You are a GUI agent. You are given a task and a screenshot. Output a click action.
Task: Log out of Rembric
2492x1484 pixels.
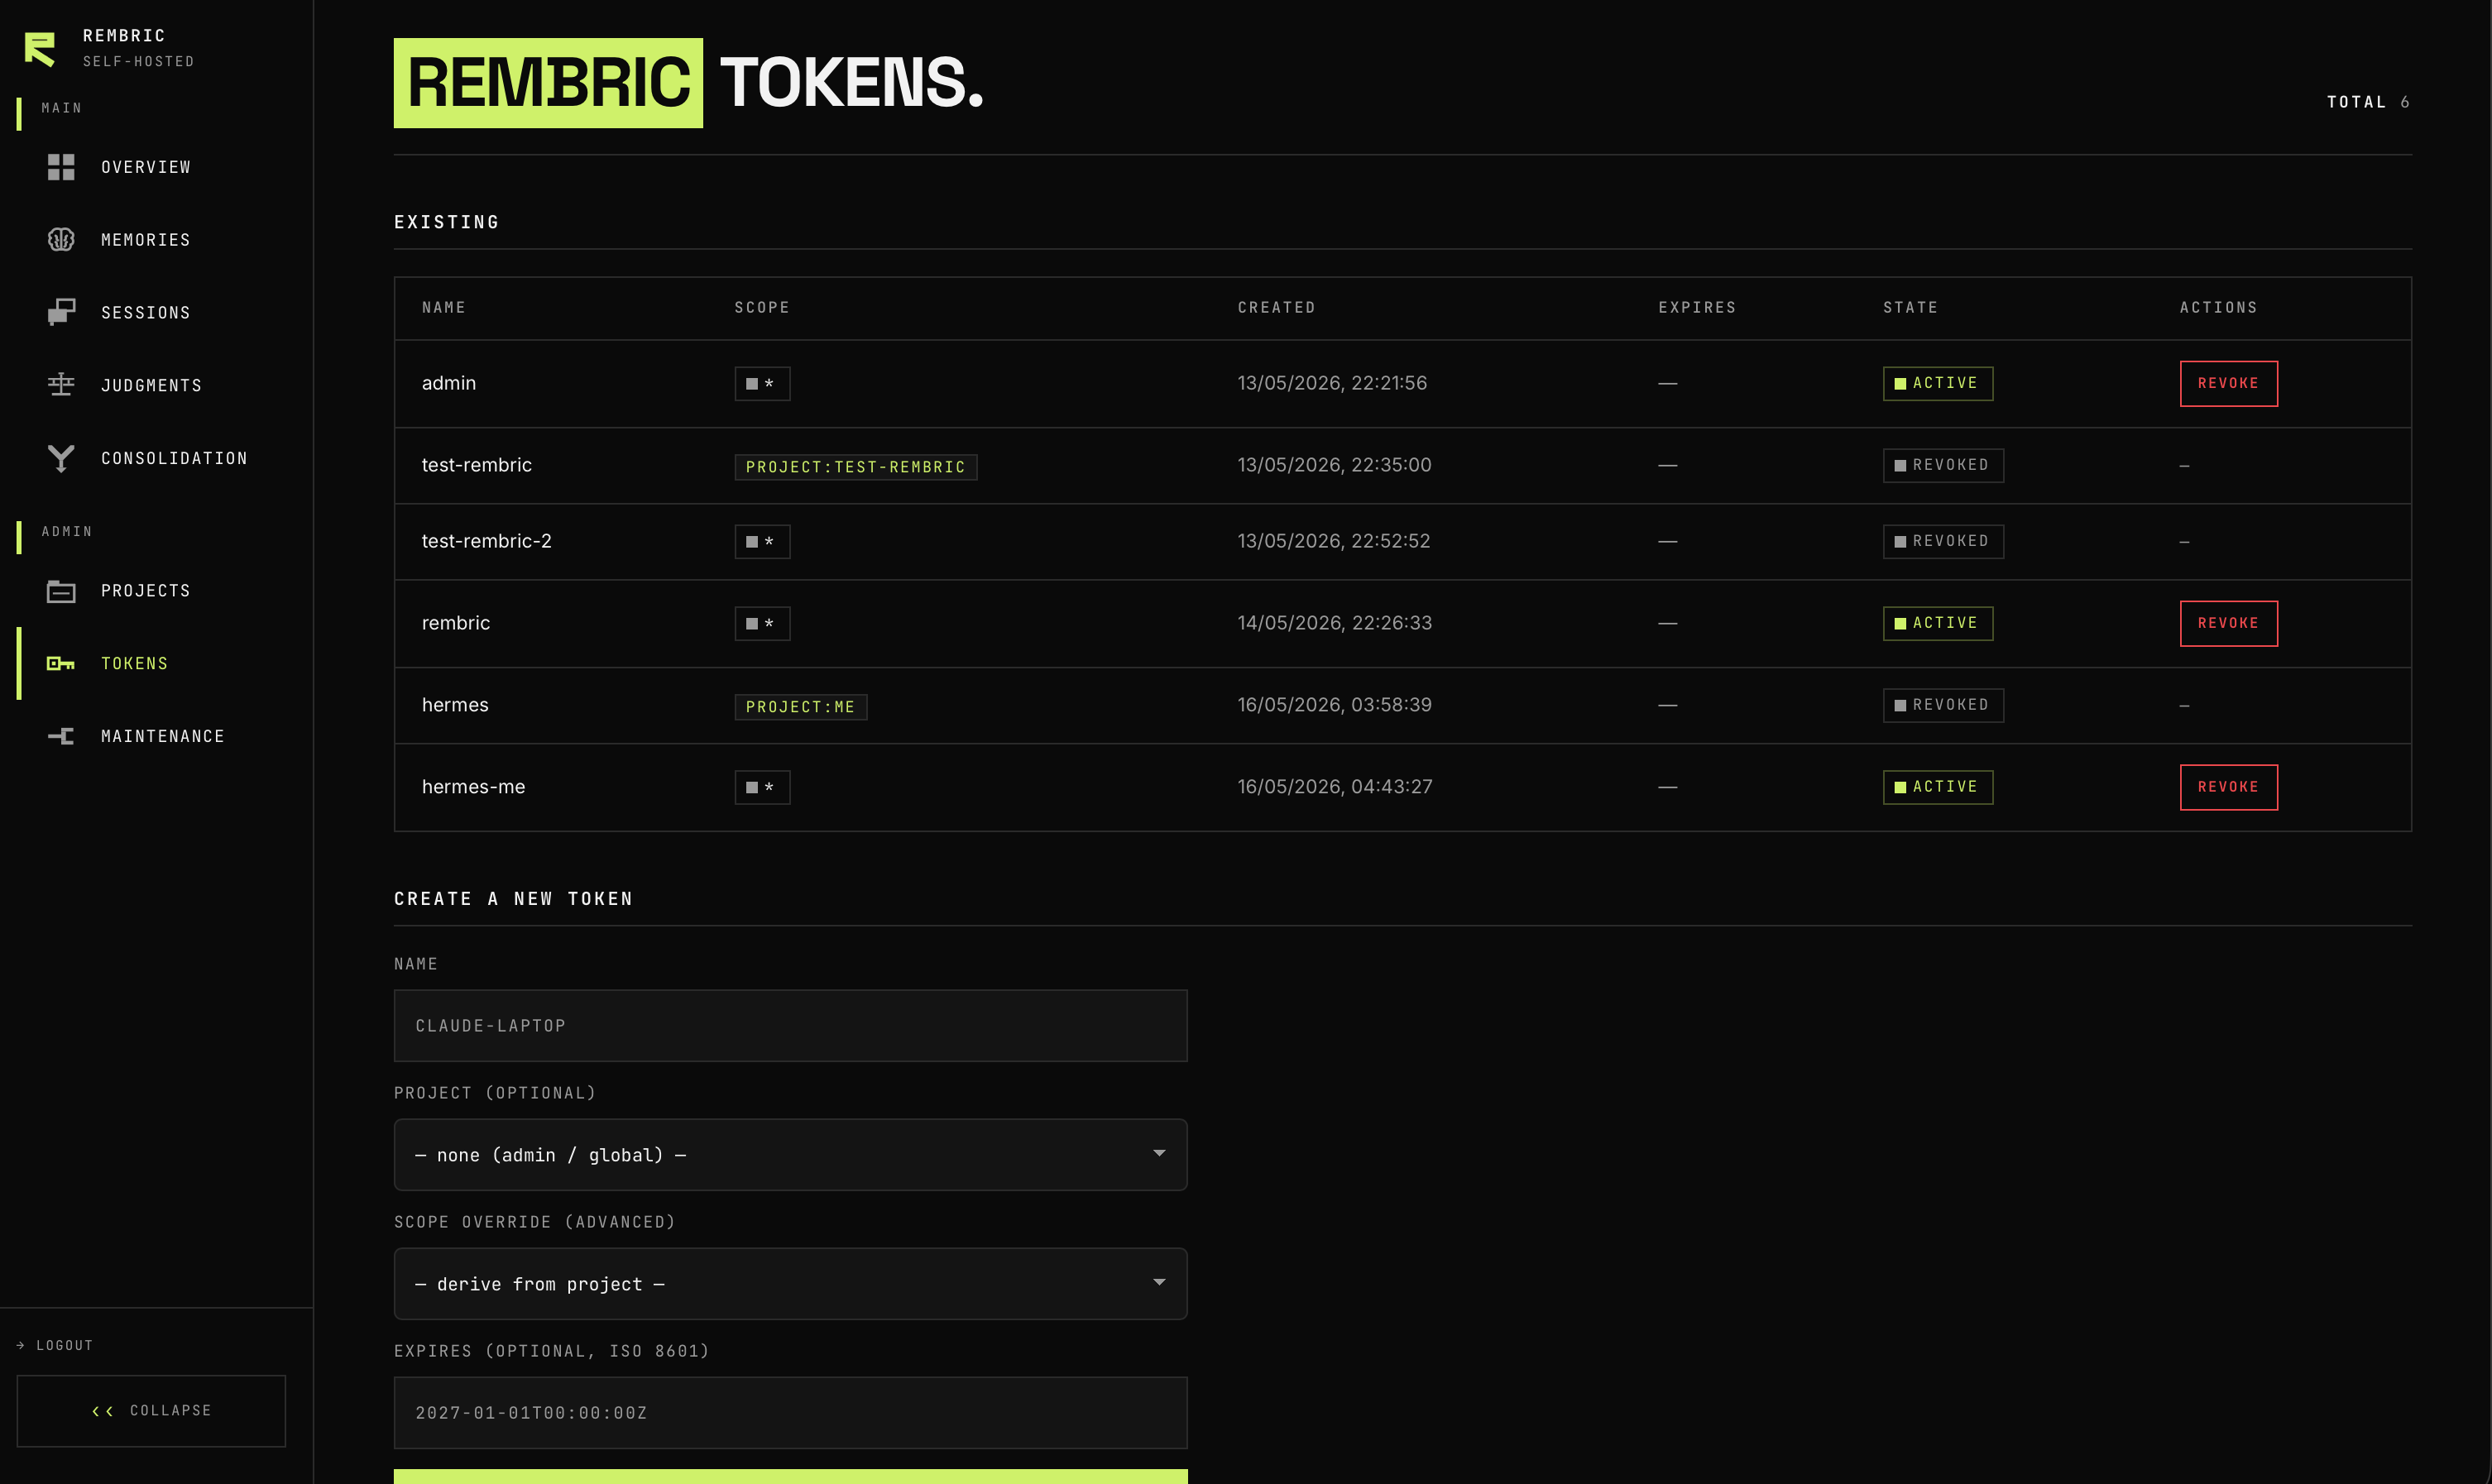[55, 1345]
